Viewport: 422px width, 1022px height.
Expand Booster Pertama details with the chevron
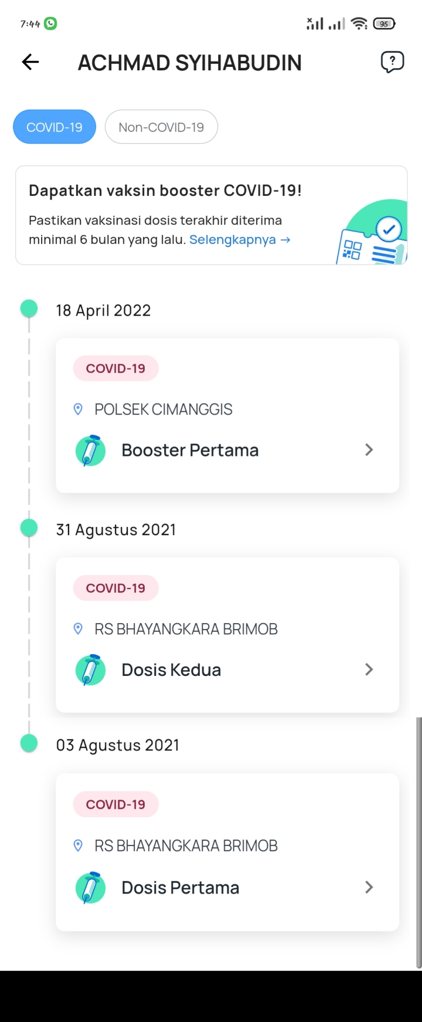pyautogui.click(x=369, y=450)
